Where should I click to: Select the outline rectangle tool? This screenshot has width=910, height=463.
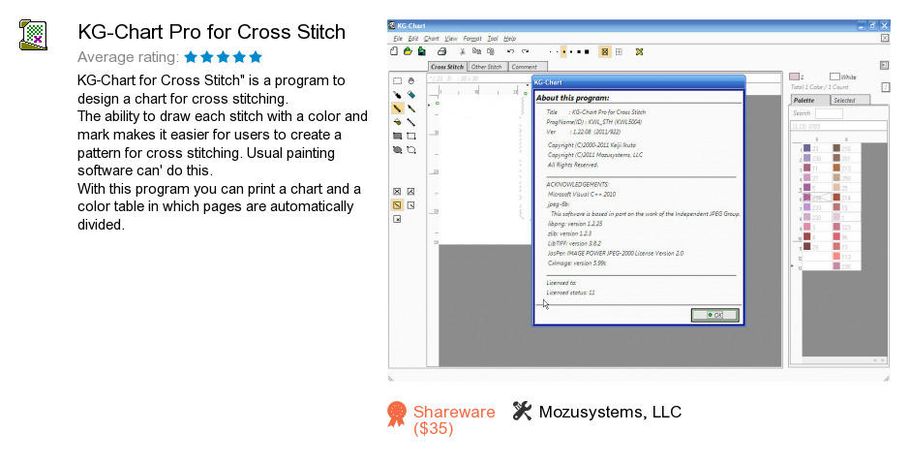coord(411,136)
